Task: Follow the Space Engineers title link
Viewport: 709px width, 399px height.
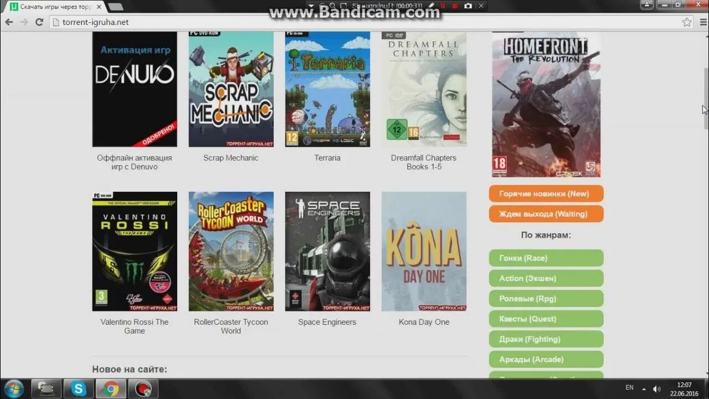Action: click(x=327, y=322)
